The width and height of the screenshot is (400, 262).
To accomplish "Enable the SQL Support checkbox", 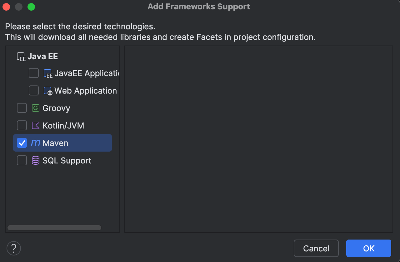I will pos(22,161).
